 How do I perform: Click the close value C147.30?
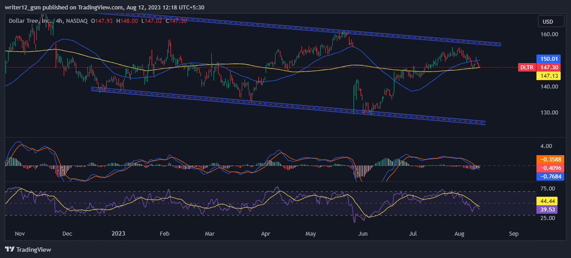pos(176,21)
